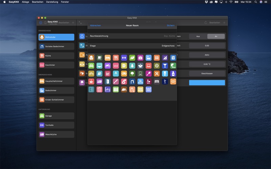Pick the shirt on hanger icon
Image resolution: width=271 pixels, height=169 pixels.
[x=140, y=66]
